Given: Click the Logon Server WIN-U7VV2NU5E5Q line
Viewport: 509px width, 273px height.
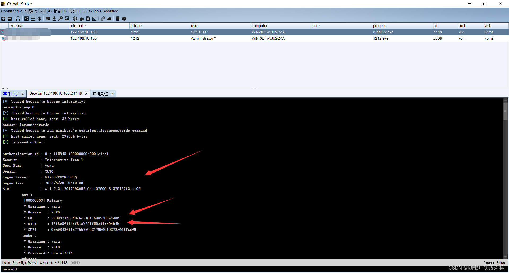Looking at the screenshot, I should pos(40,177).
